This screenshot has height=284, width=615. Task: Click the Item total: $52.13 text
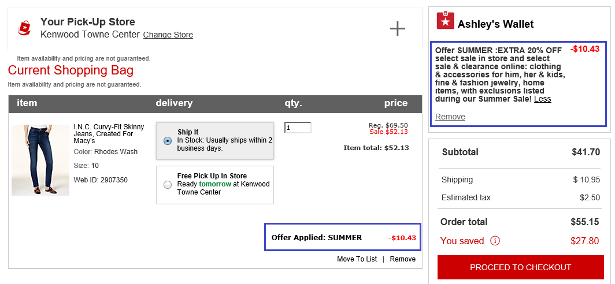pos(376,148)
